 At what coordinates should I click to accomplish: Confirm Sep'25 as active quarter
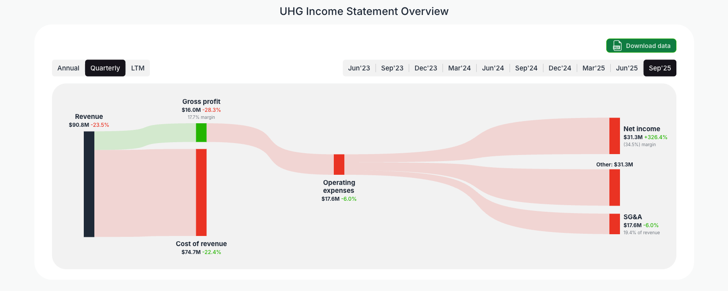coord(660,68)
